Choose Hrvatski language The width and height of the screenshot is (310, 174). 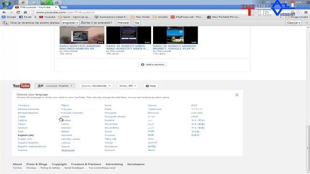66,120
